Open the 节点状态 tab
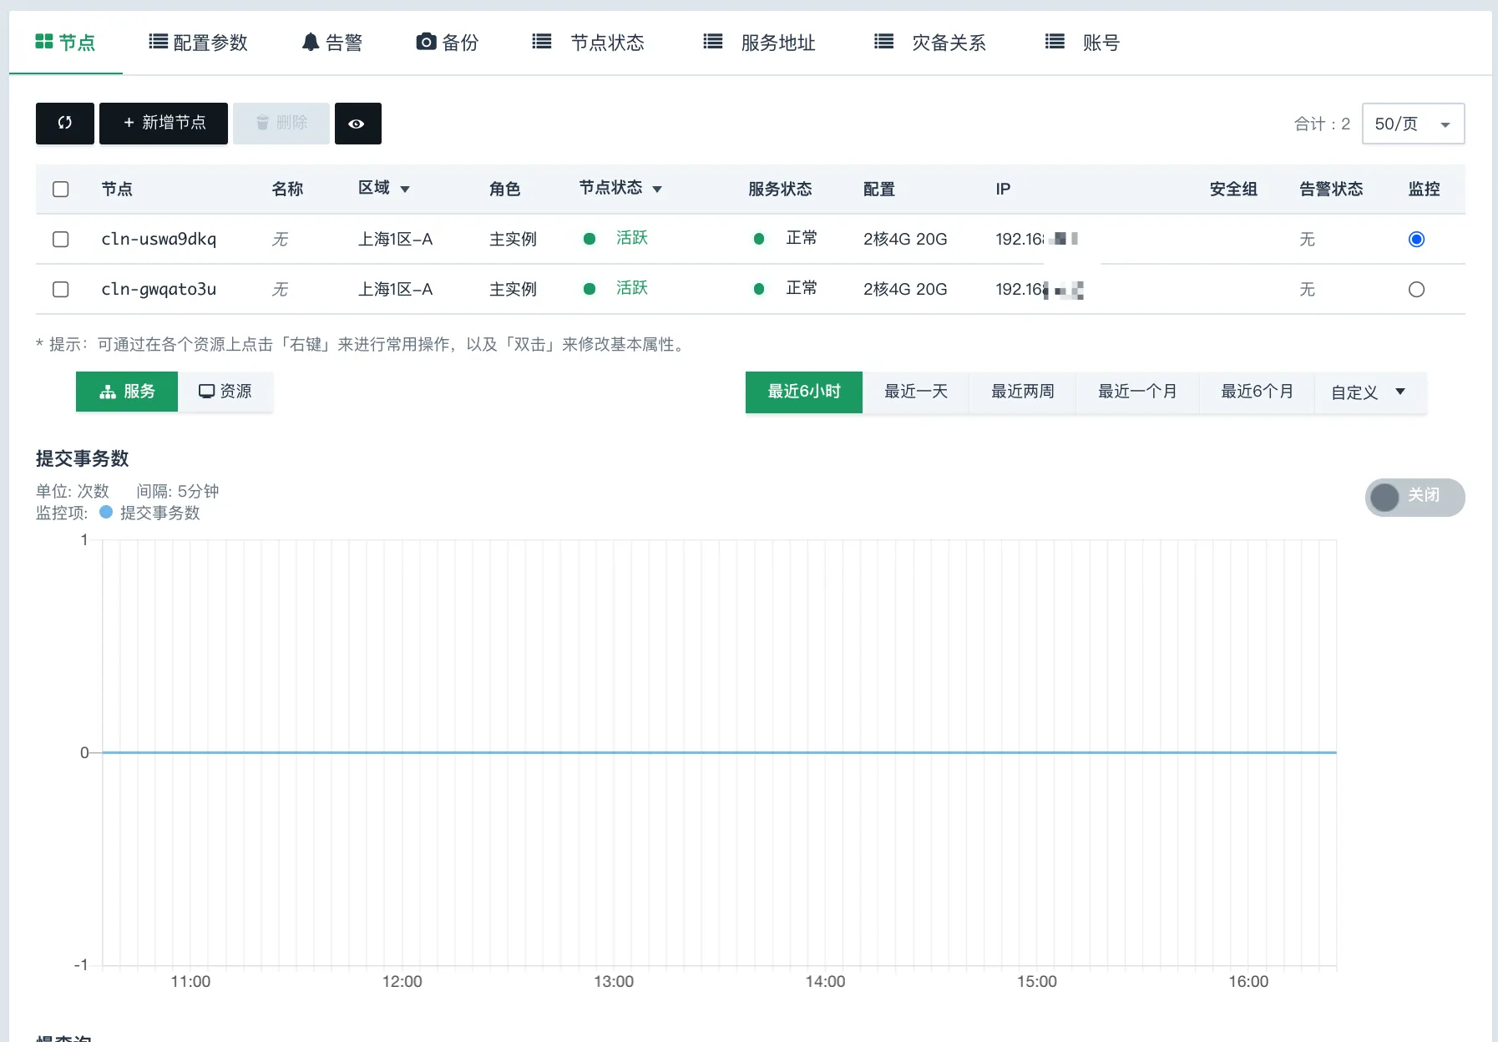This screenshot has height=1042, width=1498. [589, 43]
